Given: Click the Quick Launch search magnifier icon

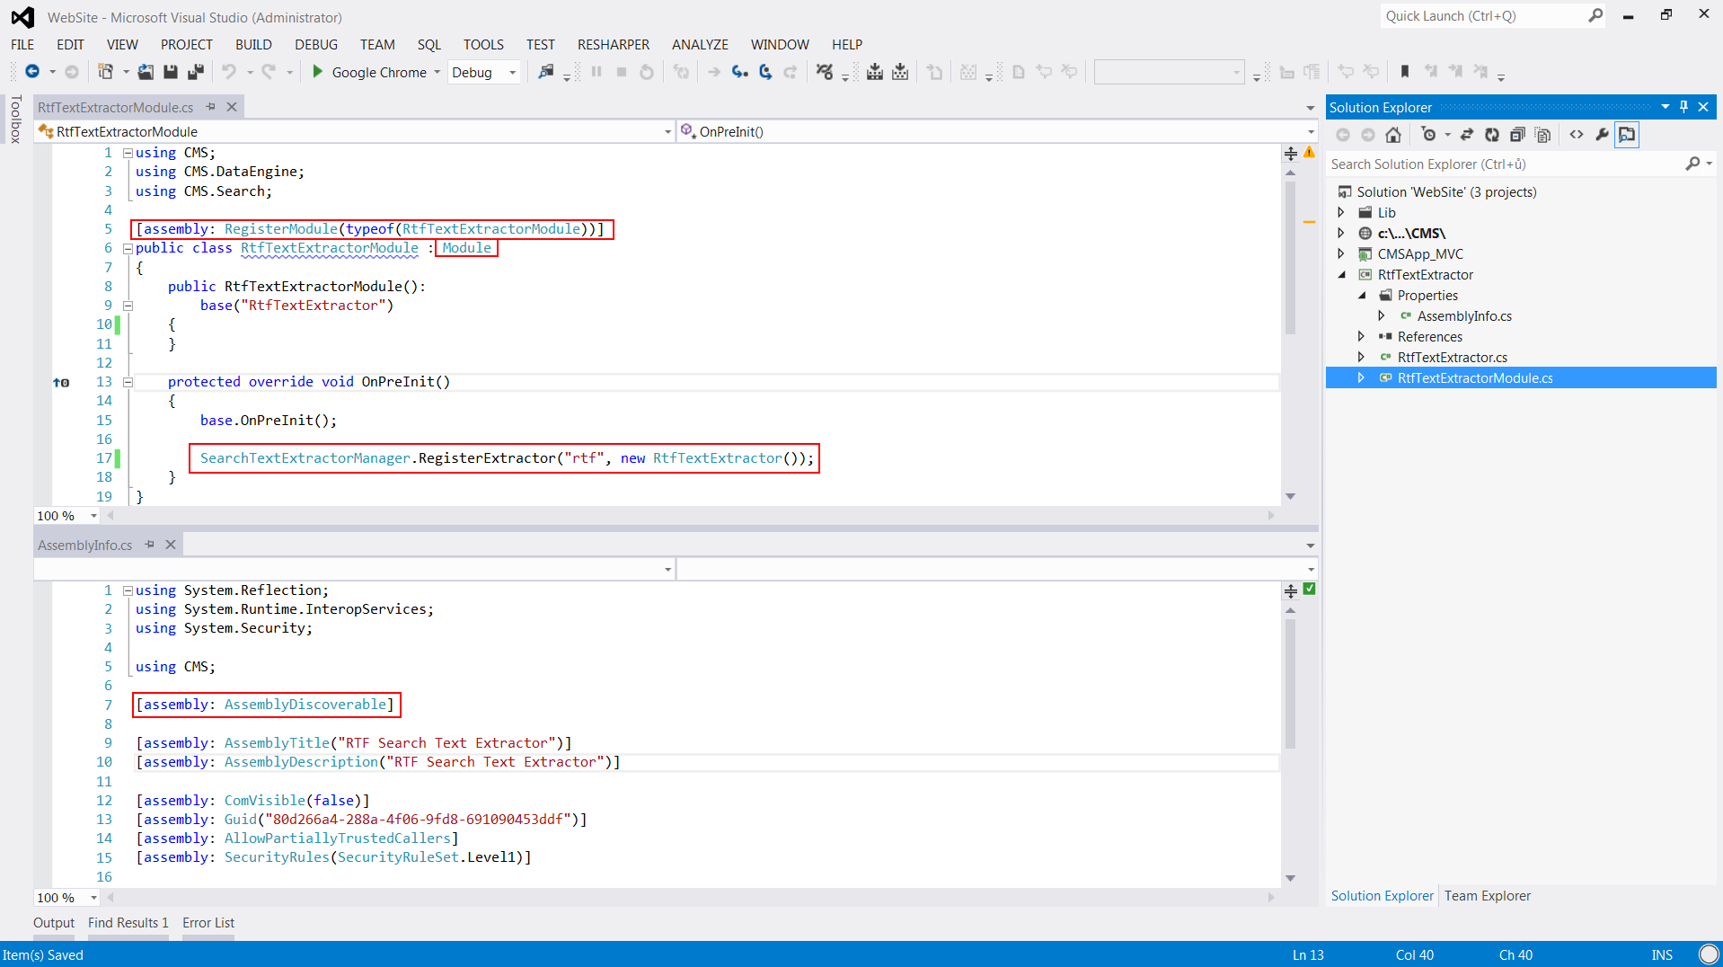Looking at the screenshot, I should (1595, 15).
